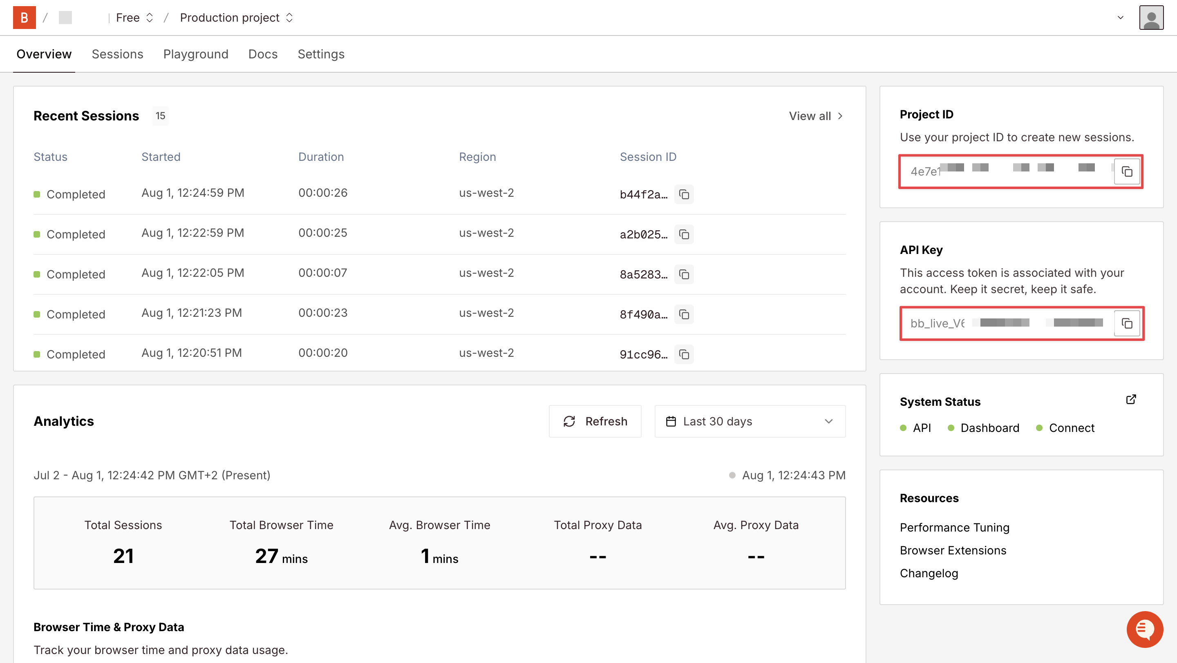Screen dimensions: 1177x663
Task: Click the Recent Sessions count badge 15
Action: (x=160, y=116)
